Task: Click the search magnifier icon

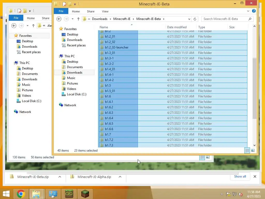Action: [x=250, y=19]
